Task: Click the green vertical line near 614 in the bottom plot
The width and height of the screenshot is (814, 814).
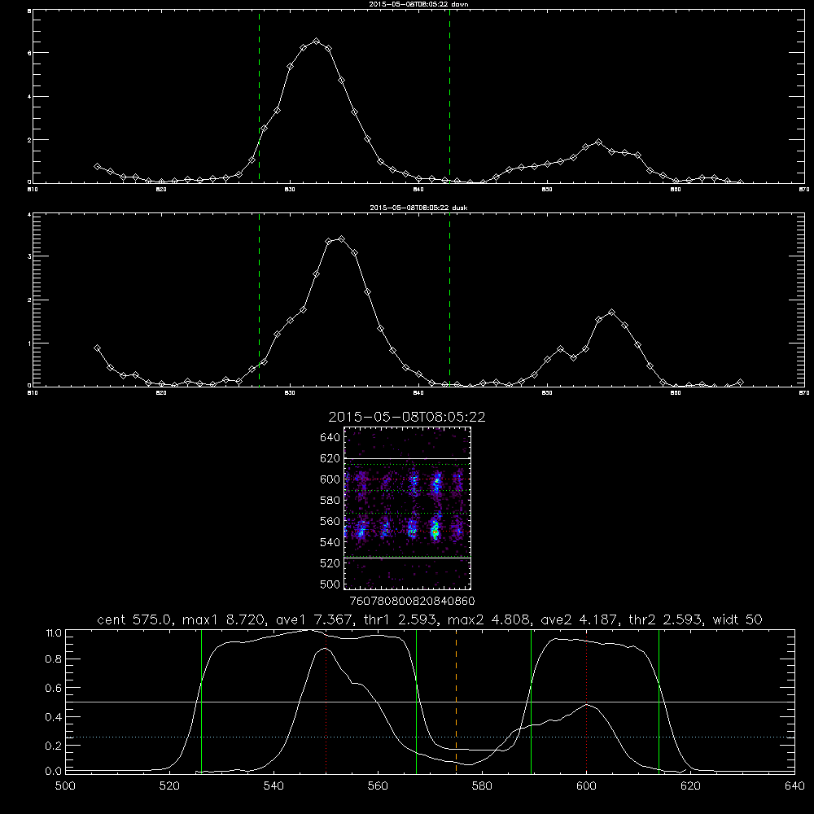Action: [659, 701]
